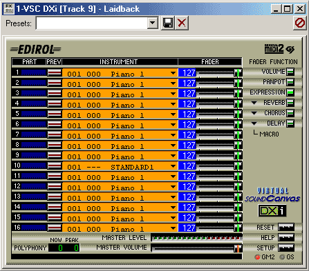Click part 2 level meter bar

click(34, 83)
